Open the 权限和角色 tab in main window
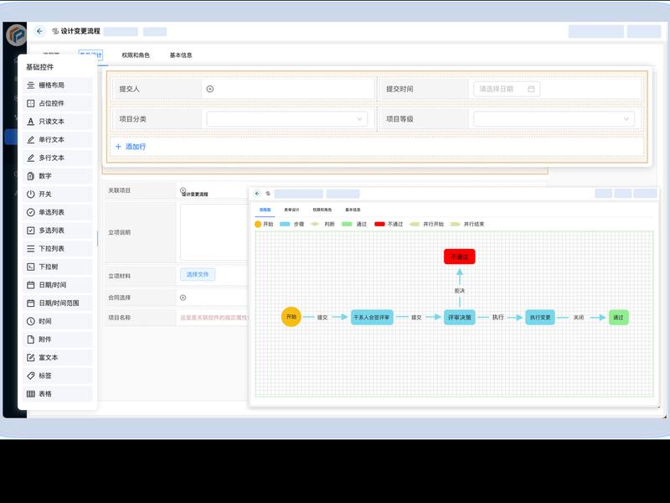 pos(136,55)
